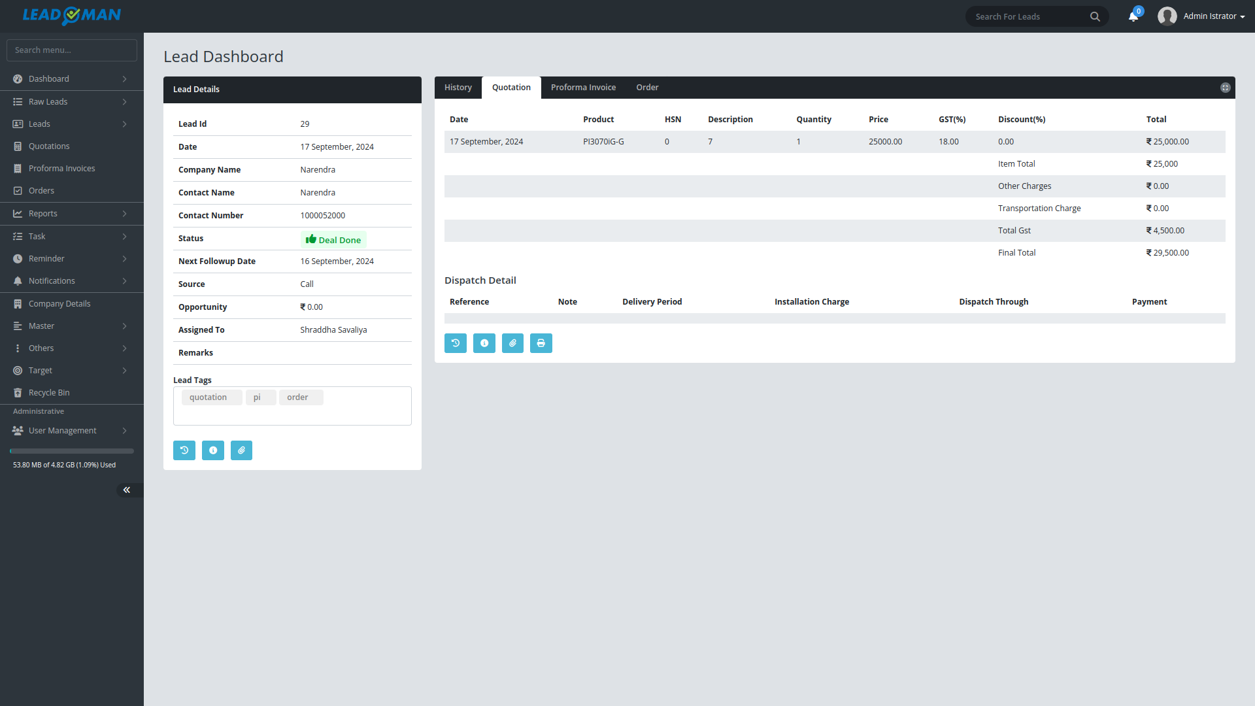The image size is (1255, 706).
Task: Expand the User Management chevron
Action: (124, 431)
